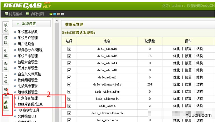Open 自定义文档属性 menu item
The width and height of the screenshot is (215, 123).
pyautogui.click(x=29, y=74)
